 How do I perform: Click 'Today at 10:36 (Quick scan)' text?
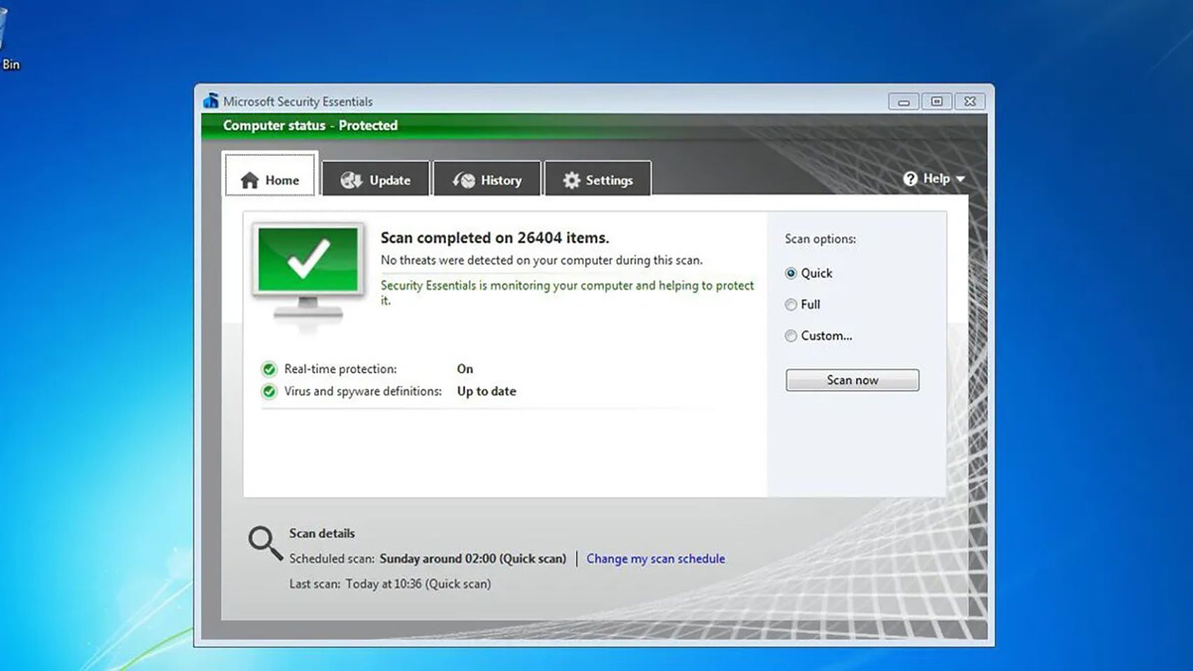point(418,584)
